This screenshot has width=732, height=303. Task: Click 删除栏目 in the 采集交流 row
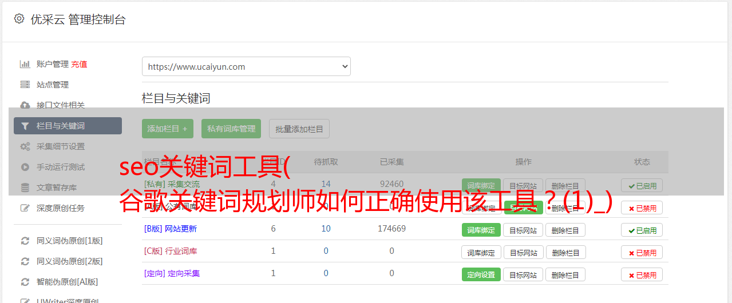click(x=565, y=185)
